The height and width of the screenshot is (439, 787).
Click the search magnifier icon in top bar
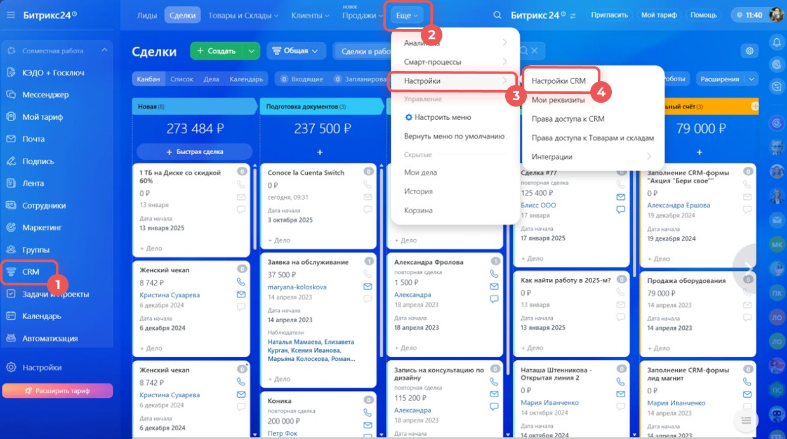point(498,15)
